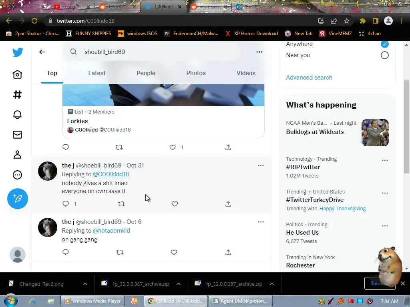Click the shoebill_bird69 search field
The height and width of the screenshot is (307, 410).
point(152,52)
